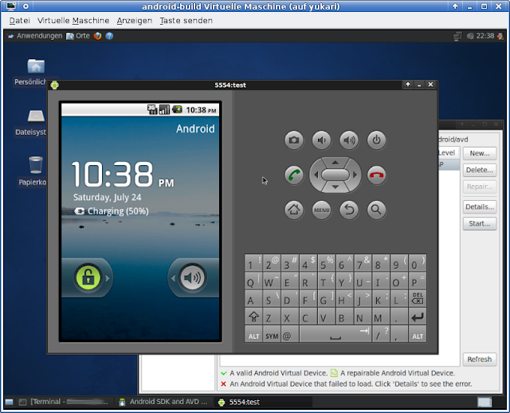Click the emulator Home button
Screen dimensions: 510x413
tap(294, 210)
